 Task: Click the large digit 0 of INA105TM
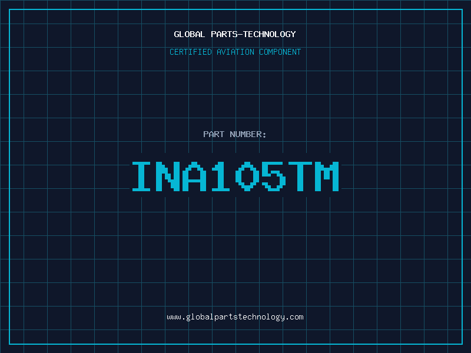(x=247, y=176)
